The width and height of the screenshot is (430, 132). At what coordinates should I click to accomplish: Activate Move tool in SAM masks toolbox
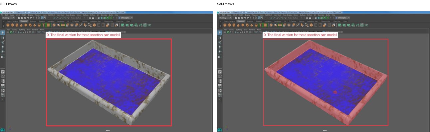pos(220,47)
